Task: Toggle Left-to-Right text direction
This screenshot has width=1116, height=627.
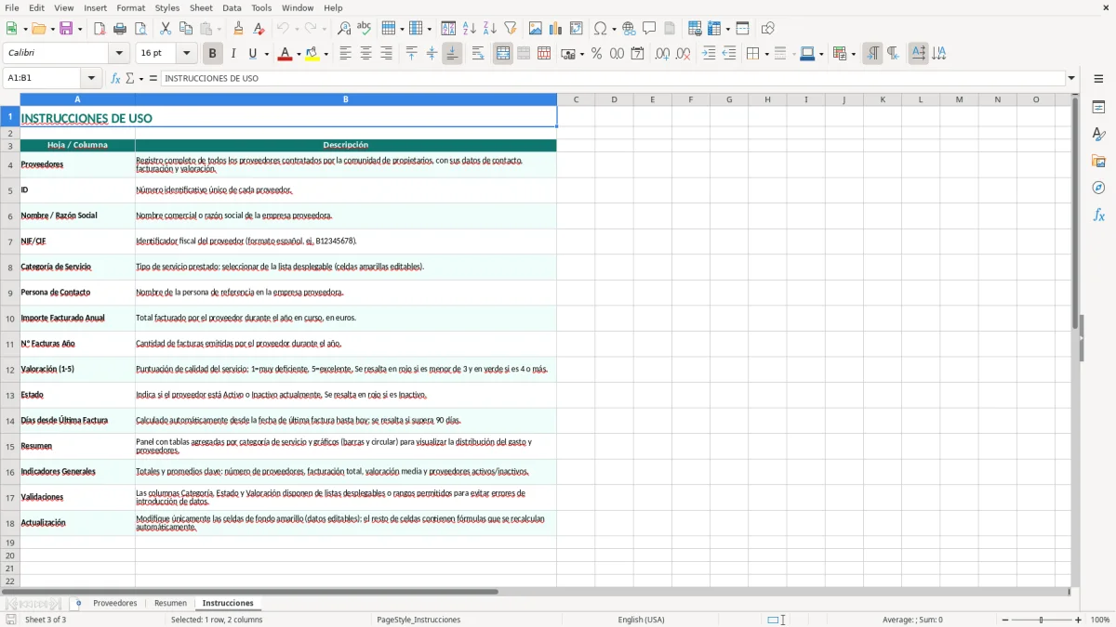Action: tap(872, 54)
